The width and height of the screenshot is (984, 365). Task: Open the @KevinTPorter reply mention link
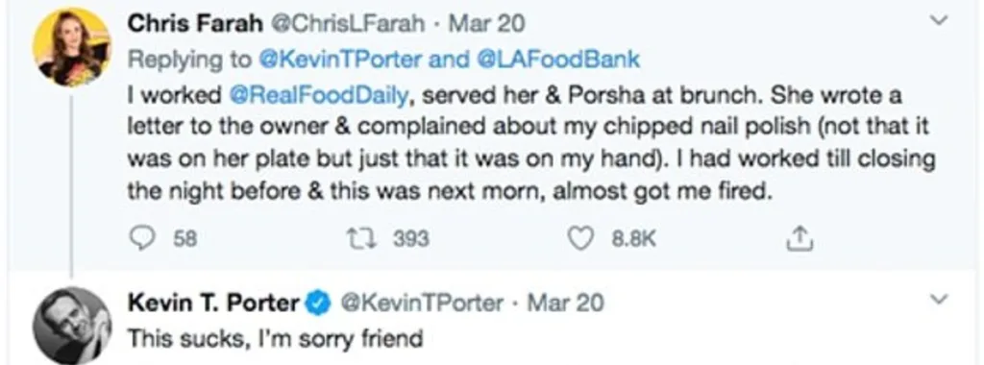(341, 60)
